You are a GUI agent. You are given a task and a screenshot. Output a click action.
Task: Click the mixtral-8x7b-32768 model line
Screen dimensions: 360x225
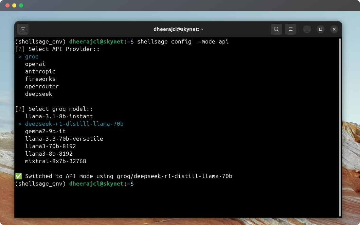(x=56, y=161)
